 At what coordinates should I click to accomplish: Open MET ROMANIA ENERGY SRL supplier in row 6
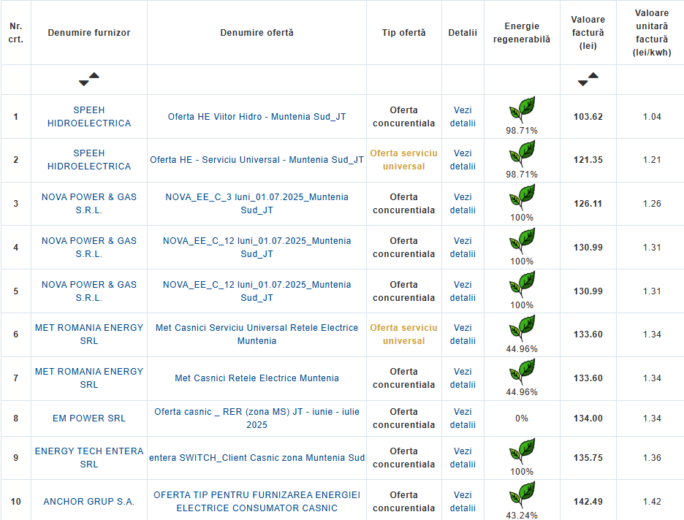89,334
